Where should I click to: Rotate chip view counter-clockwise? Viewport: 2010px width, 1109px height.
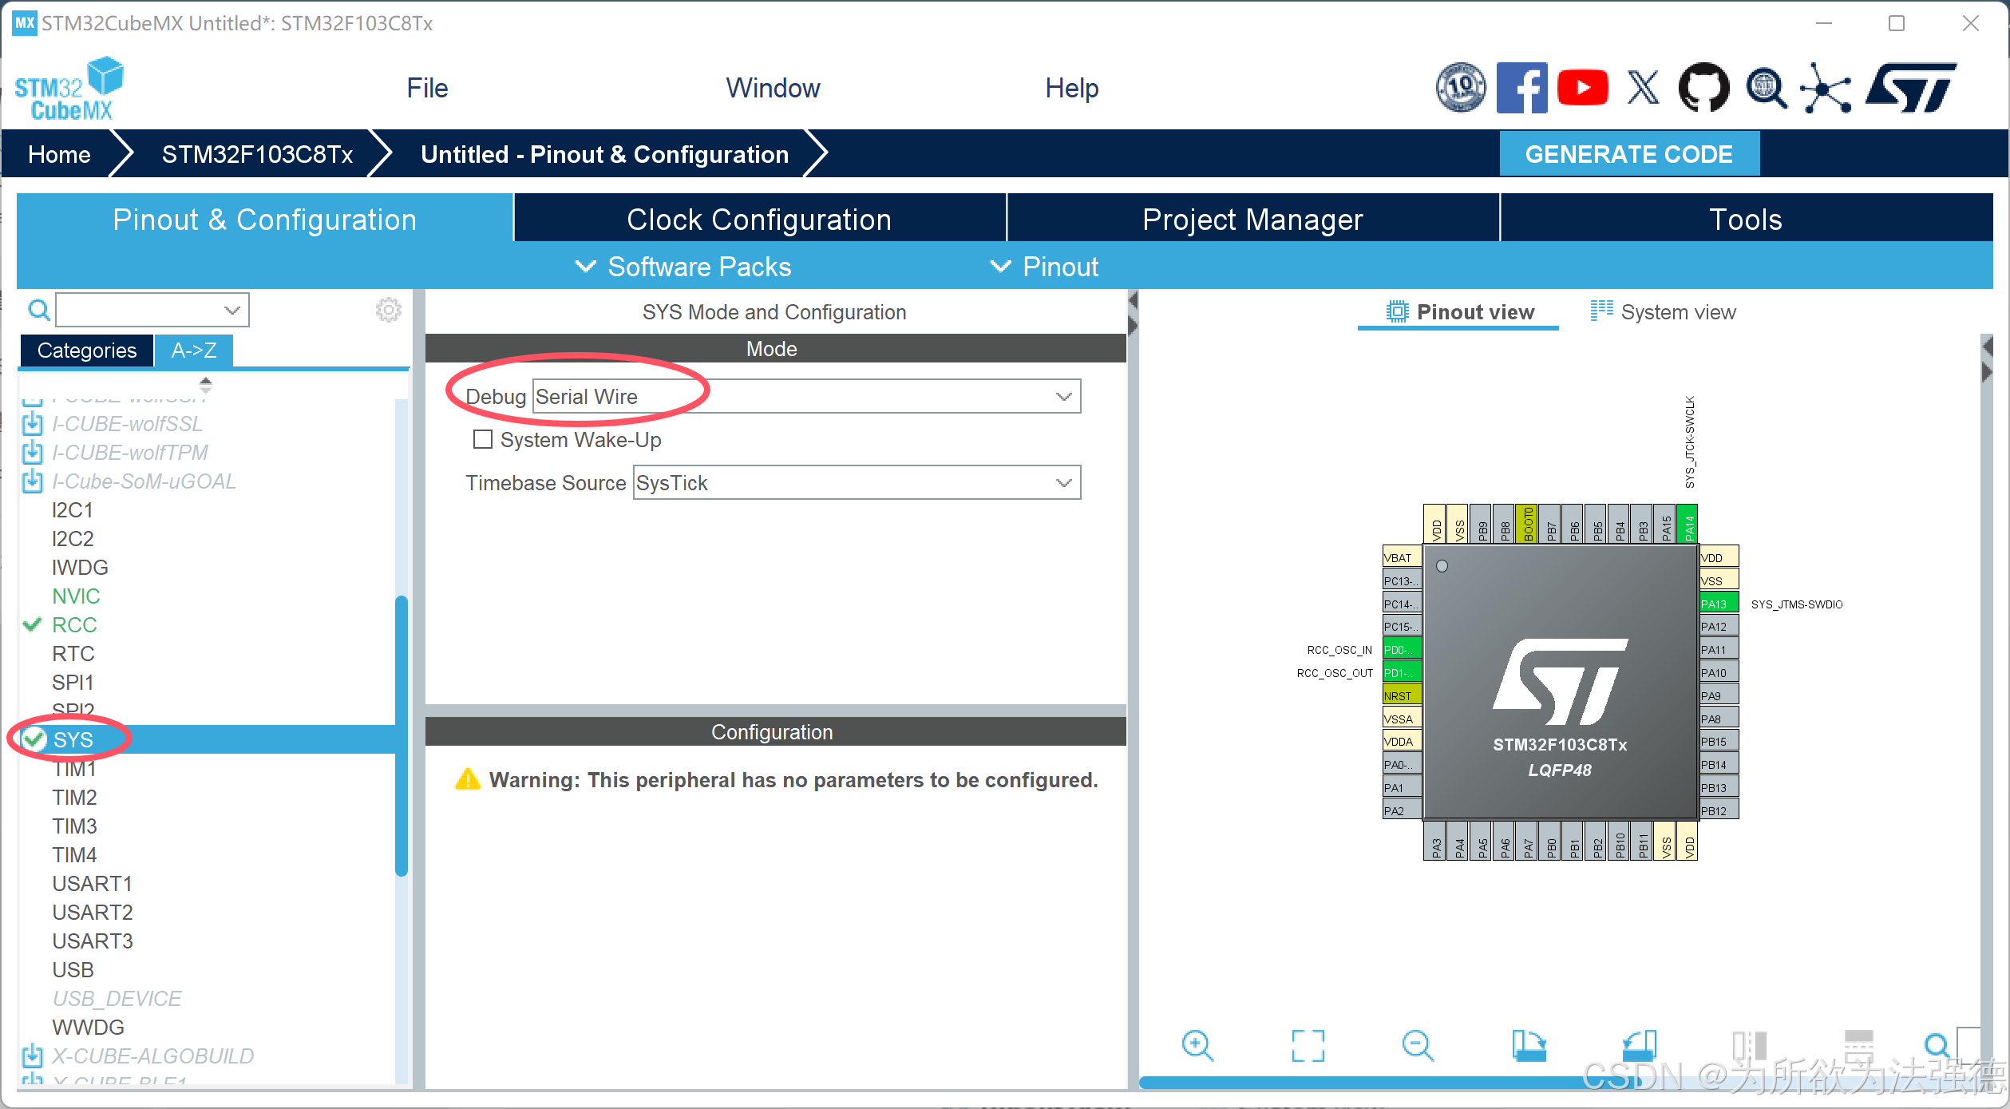click(1640, 1044)
